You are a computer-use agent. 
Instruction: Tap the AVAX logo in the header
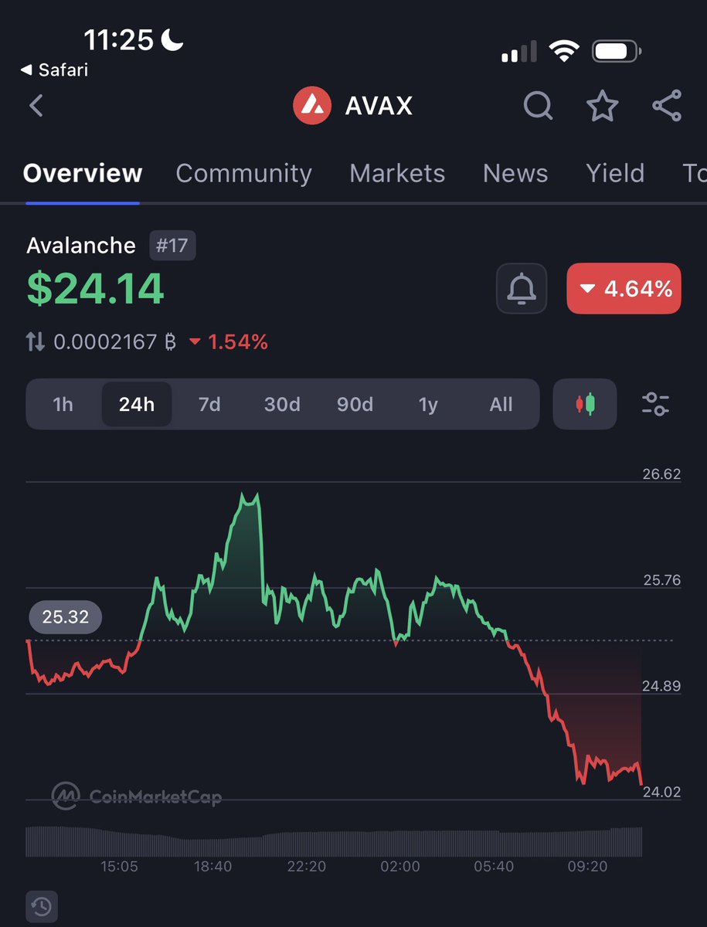[312, 106]
